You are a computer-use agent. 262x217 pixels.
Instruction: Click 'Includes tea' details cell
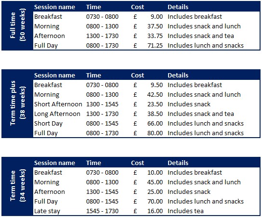click(185, 211)
